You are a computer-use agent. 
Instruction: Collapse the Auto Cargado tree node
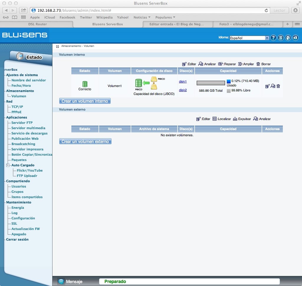pos(8,165)
